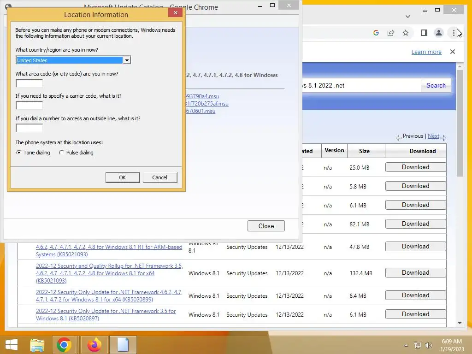Cancel the Location Information dialog
This screenshot has width=472, height=354.
coord(160,177)
